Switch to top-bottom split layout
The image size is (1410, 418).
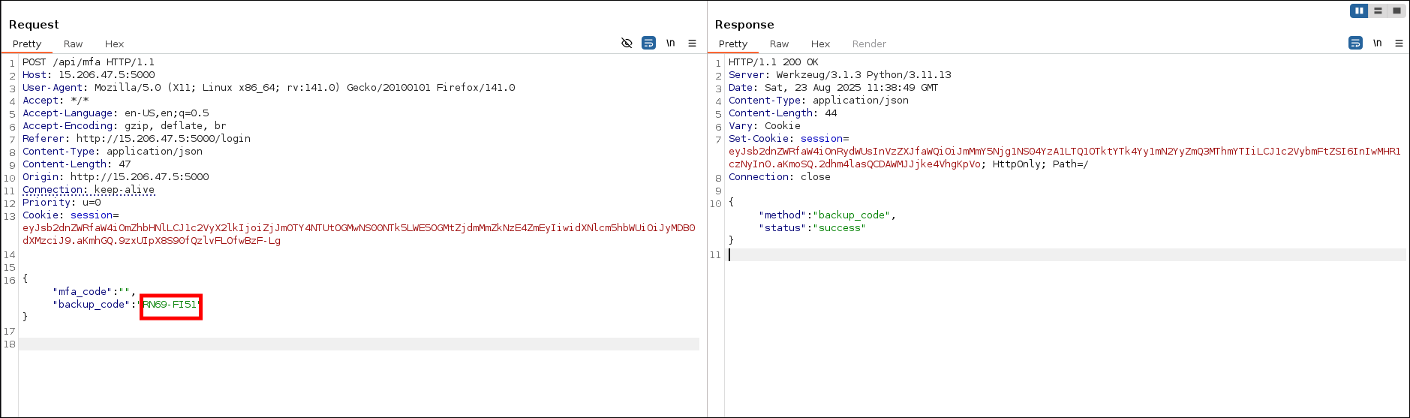click(1378, 11)
